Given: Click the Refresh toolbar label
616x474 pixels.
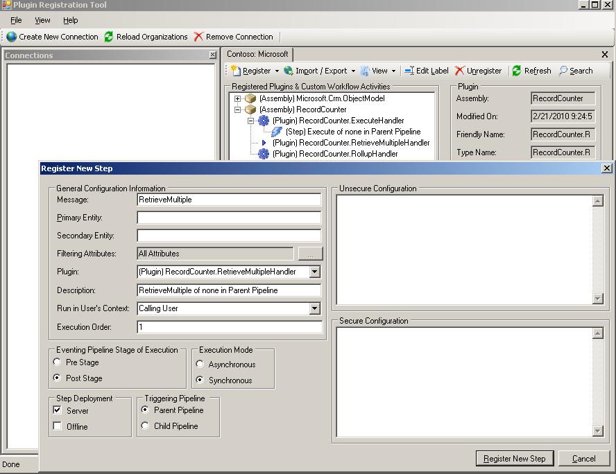Looking at the screenshot, I should (538, 71).
